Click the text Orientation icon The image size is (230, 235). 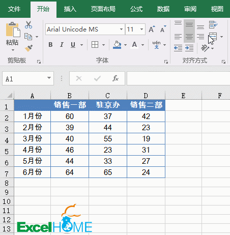click(x=205, y=48)
